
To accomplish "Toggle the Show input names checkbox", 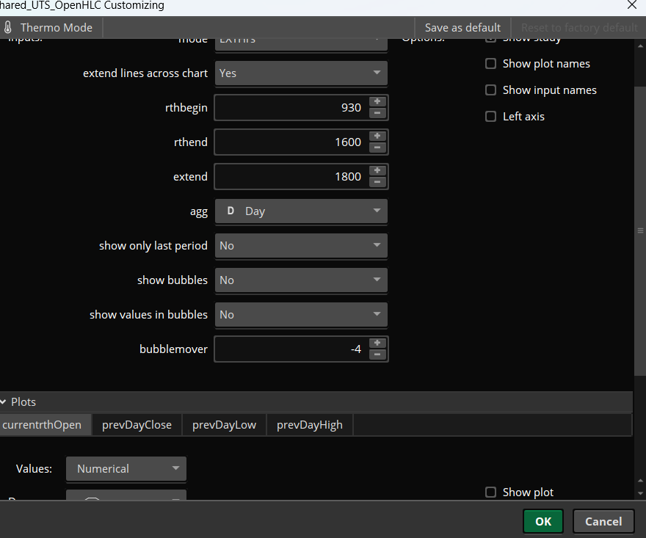I will click(x=491, y=90).
